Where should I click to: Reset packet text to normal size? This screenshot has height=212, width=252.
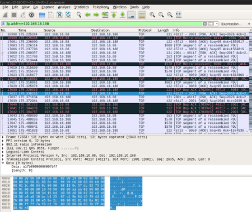click(x=170, y=15)
